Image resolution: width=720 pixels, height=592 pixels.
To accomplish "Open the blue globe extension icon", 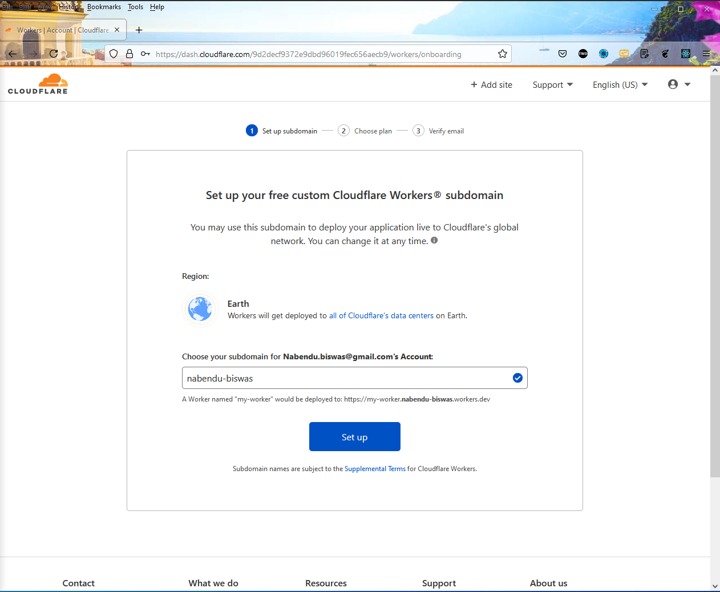I will click(x=604, y=54).
